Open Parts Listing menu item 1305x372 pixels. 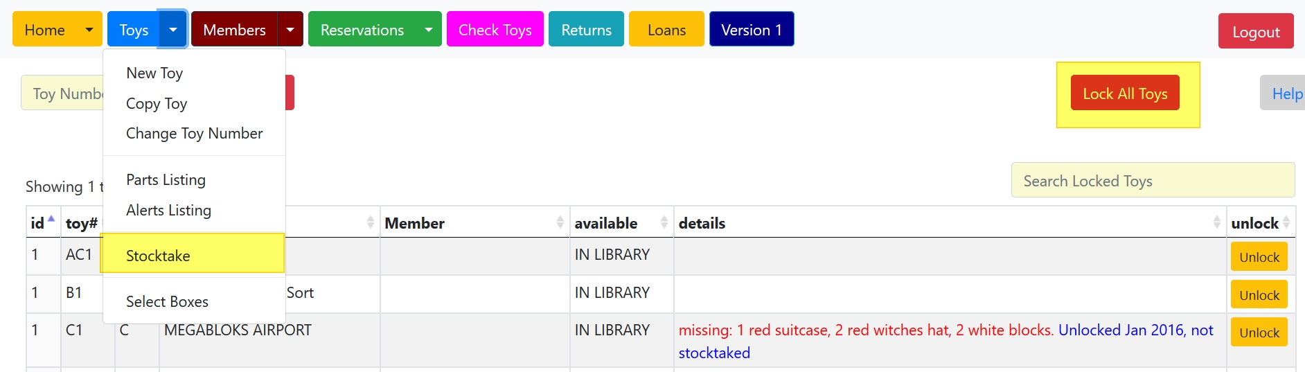pos(166,180)
